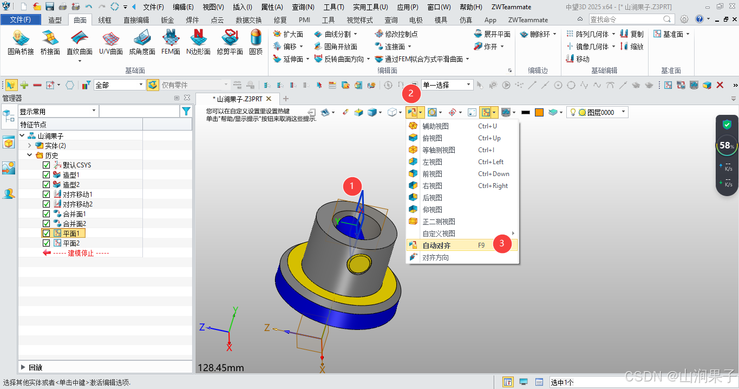
Task: Choose the U/V曲面 tool
Action: 110,43
